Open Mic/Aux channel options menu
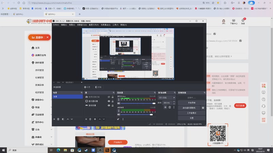273x153 pixels. tap(119, 100)
